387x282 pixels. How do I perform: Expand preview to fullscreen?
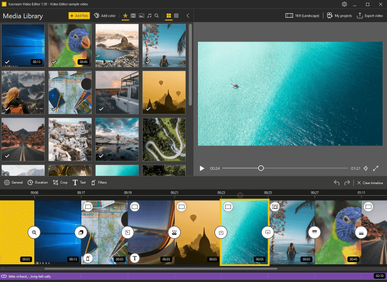(376, 168)
